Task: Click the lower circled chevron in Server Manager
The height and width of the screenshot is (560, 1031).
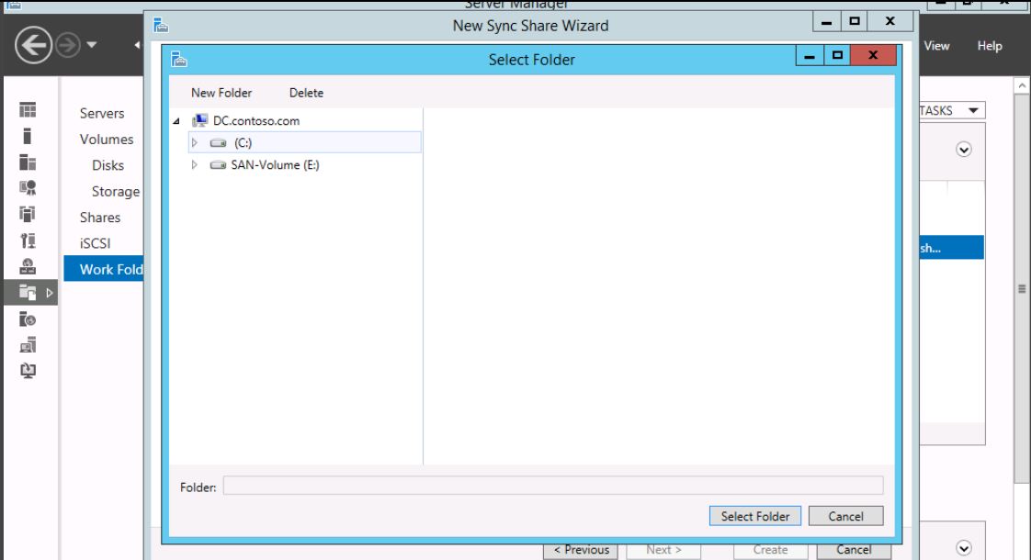Action: tap(964, 548)
